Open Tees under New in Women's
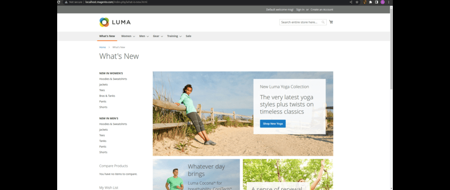The height and width of the screenshot is (190, 450). 102,90
